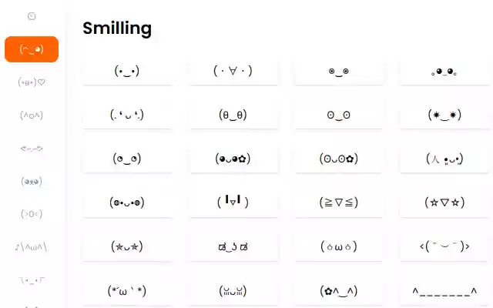This screenshot has width=493, height=308.
Task: Open the (^o^) category in sidebar
Action: (x=32, y=115)
